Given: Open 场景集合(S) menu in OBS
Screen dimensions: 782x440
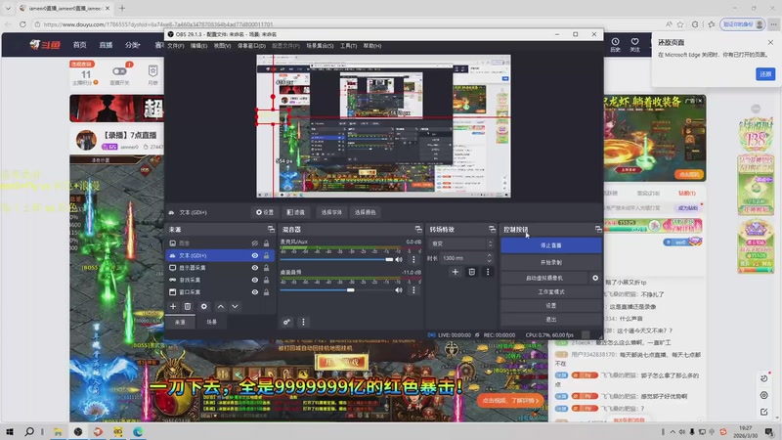Looking at the screenshot, I should pyautogui.click(x=320, y=45).
